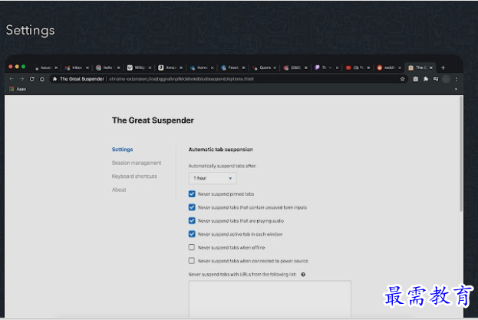Image resolution: width=478 pixels, height=320 pixels.
Task: Go forward using the browser forward arrow
Action: (x=21, y=79)
